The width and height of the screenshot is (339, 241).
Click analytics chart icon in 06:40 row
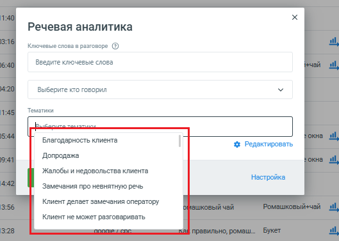pyautogui.click(x=334, y=65)
